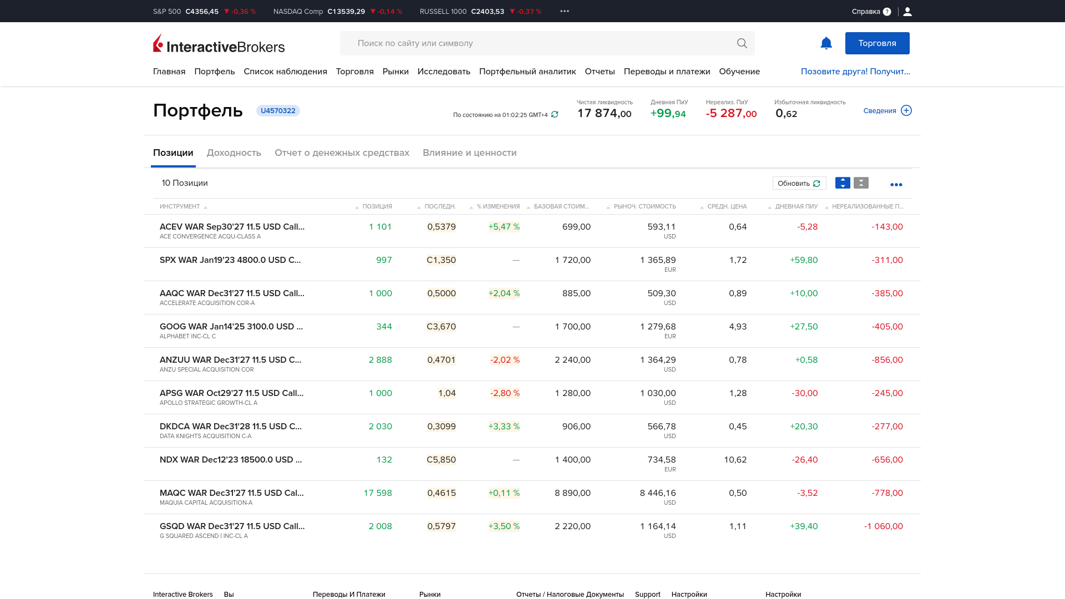Click the site and symbol search field
Image resolution: width=1065 pixels, height=599 pixels.
coord(538,43)
